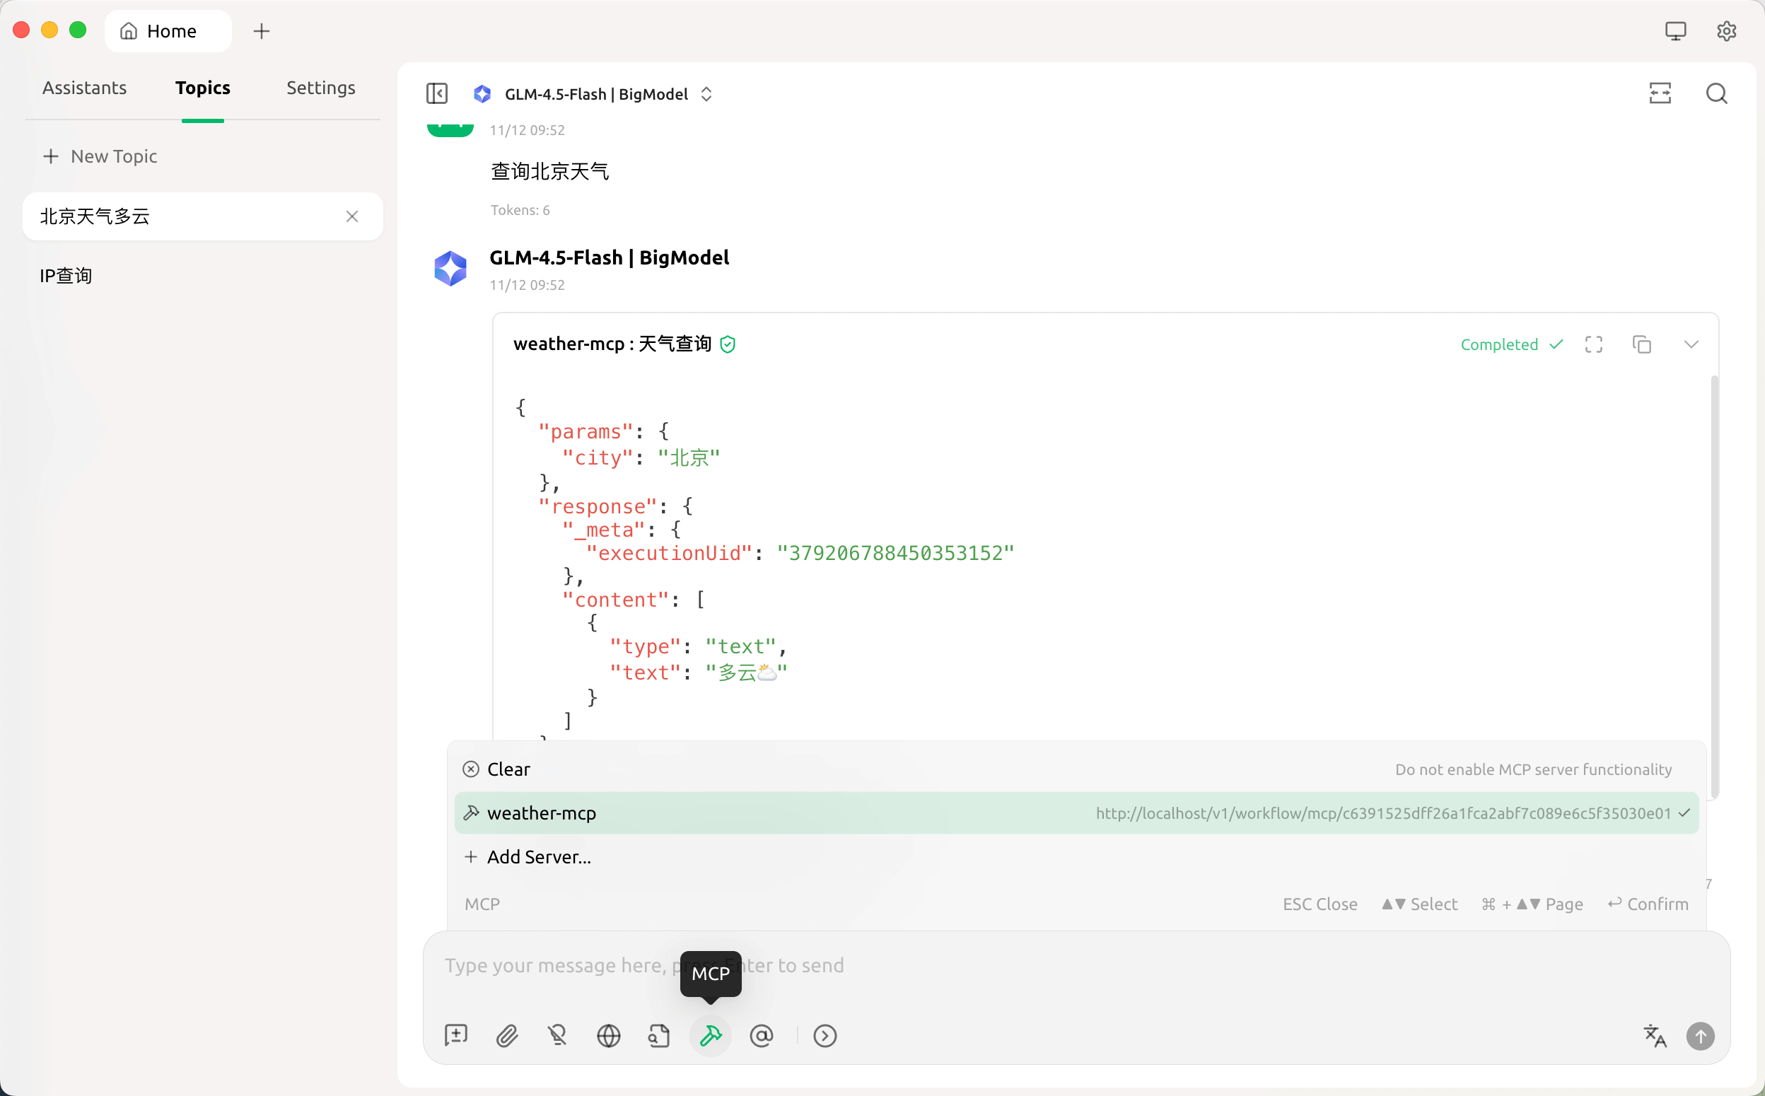Switch to the Assistants tab
The height and width of the screenshot is (1096, 1765).
[x=84, y=88]
